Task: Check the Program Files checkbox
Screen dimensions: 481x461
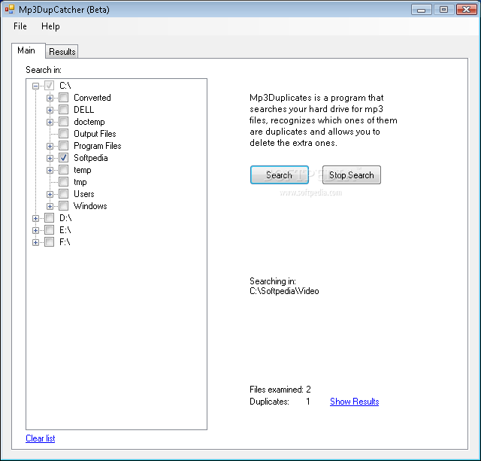Action: tap(63, 146)
